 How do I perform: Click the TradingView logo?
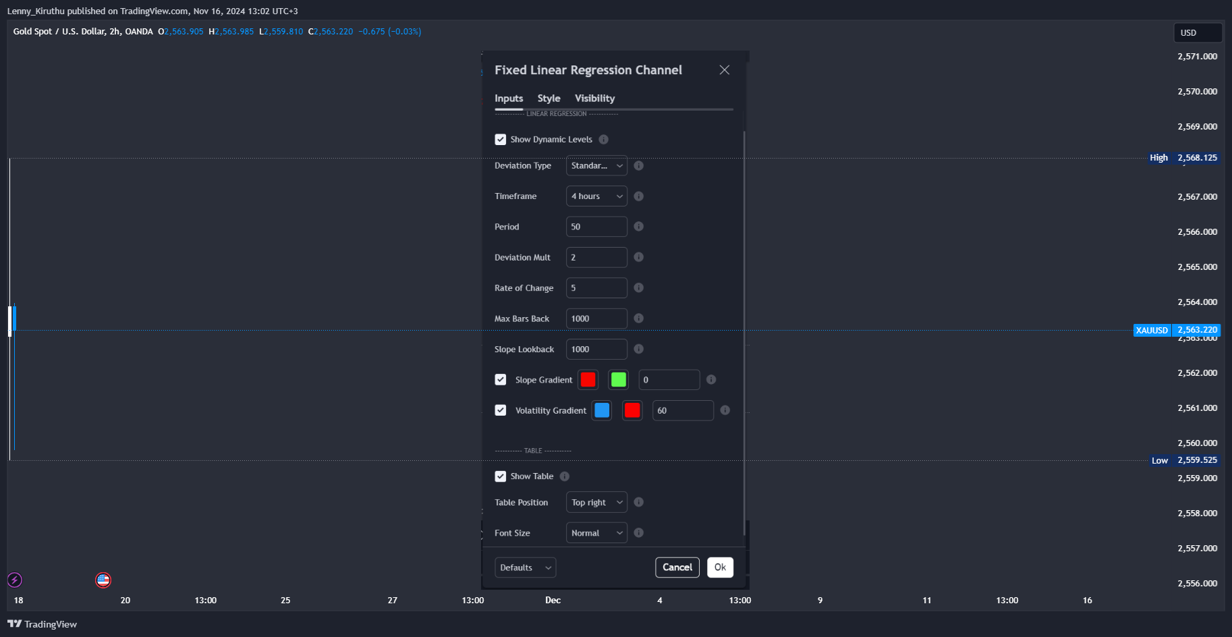point(42,624)
